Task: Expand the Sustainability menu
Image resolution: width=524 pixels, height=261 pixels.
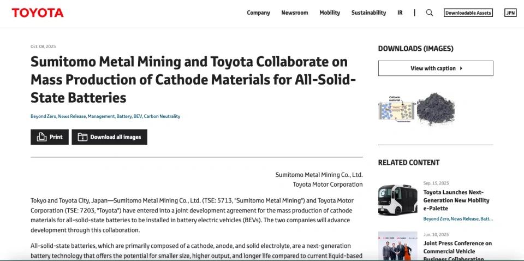Action: (368, 13)
